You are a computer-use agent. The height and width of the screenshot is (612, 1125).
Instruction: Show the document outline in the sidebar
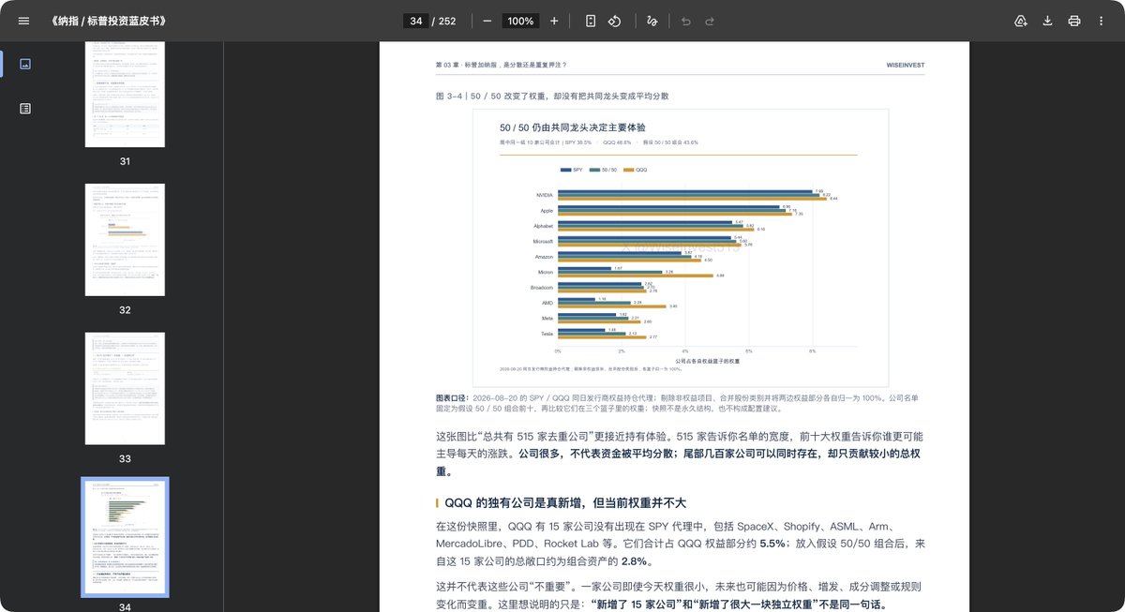coord(25,109)
